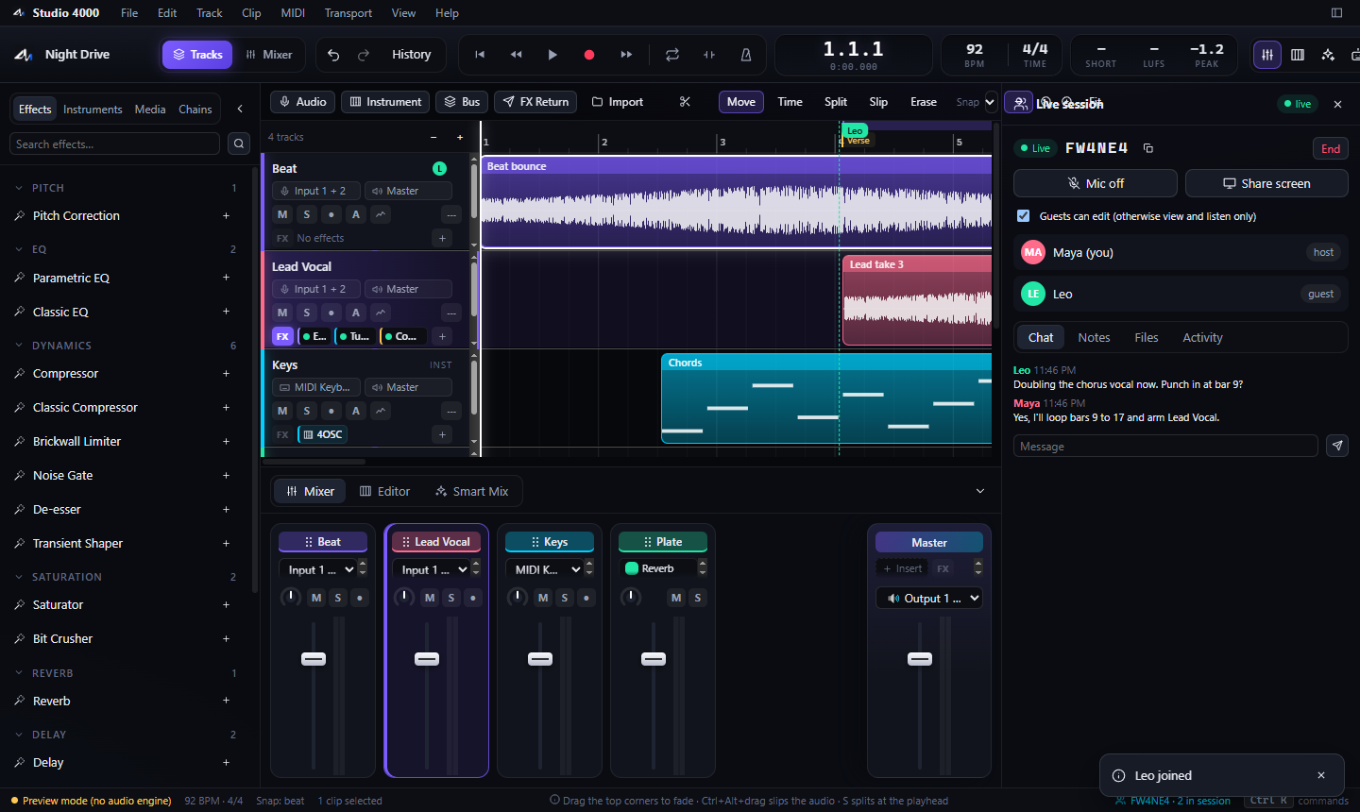The width and height of the screenshot is (1360, 812).
Task: Click the undo arrow icon
Action: [x=333, y=55]
